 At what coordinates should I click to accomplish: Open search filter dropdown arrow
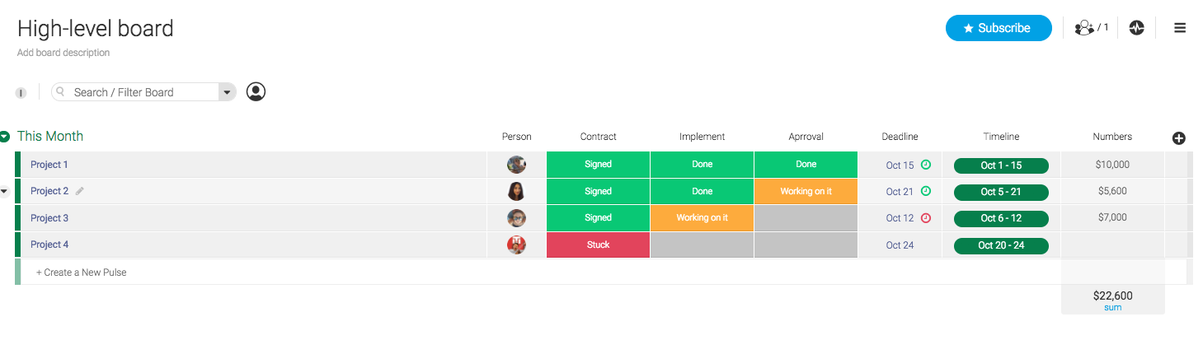227,92
